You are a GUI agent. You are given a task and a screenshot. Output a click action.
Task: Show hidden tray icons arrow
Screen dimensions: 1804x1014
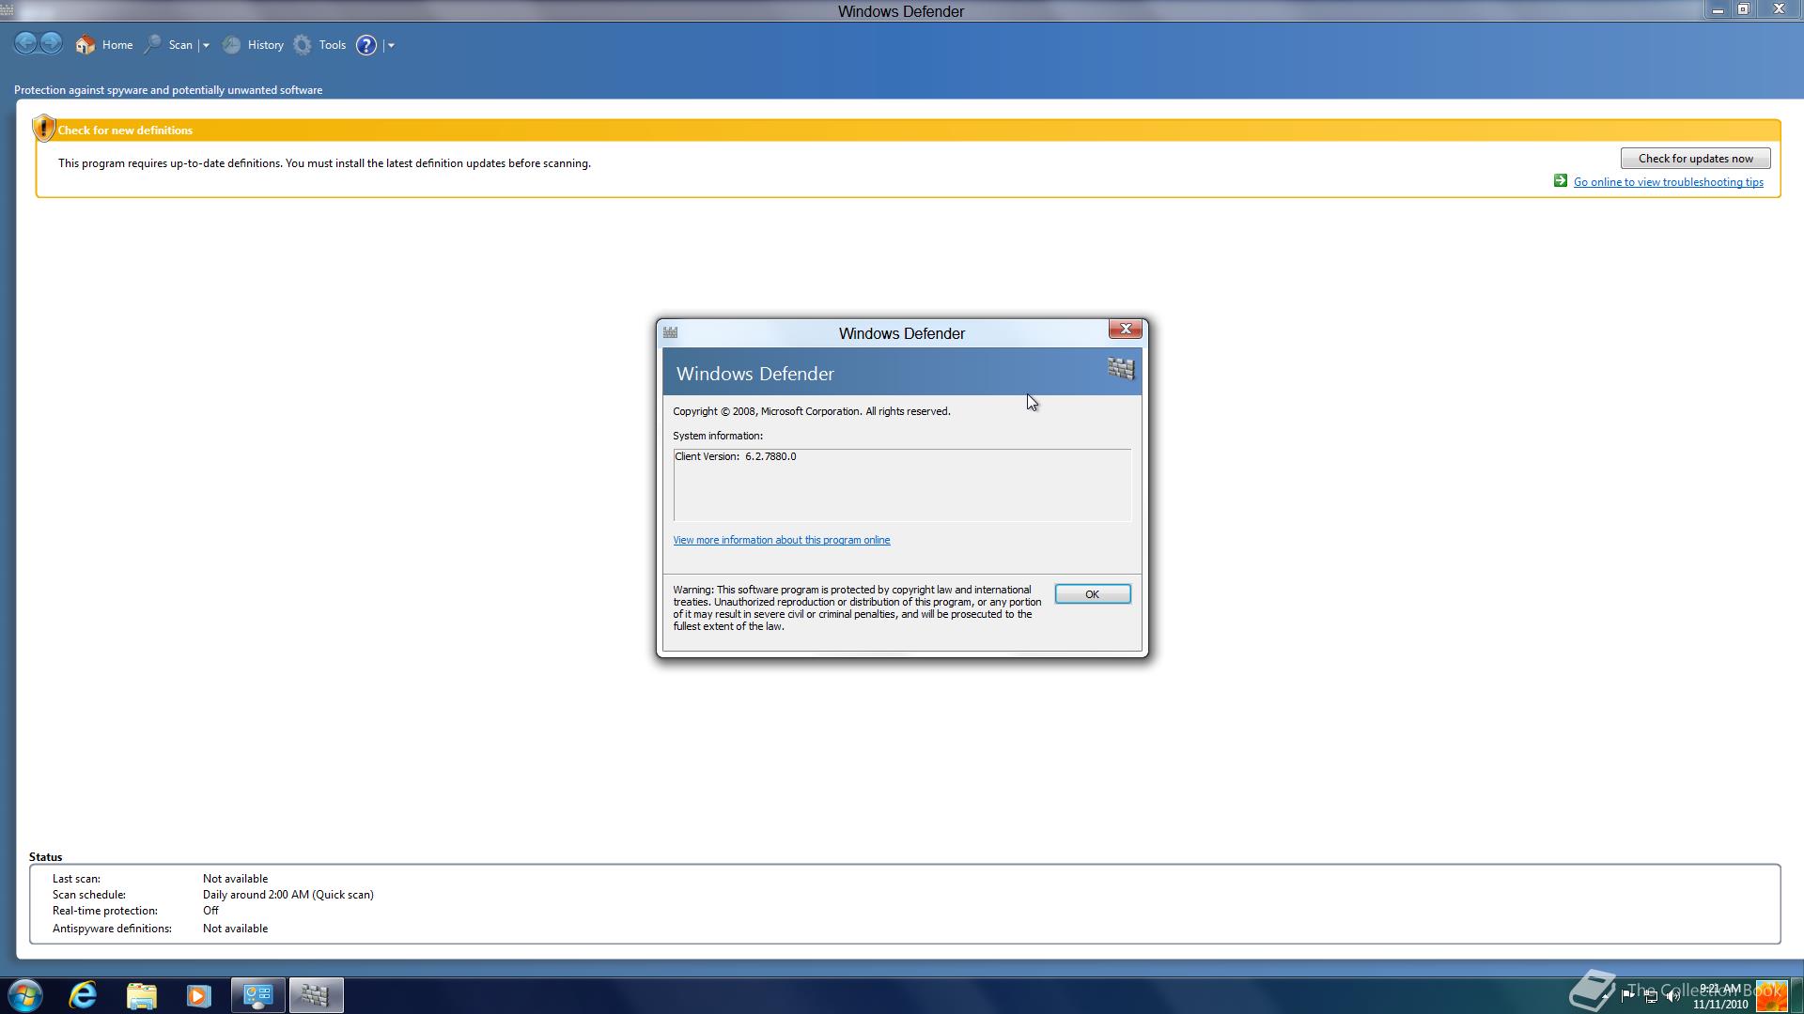pos(1603,996)
